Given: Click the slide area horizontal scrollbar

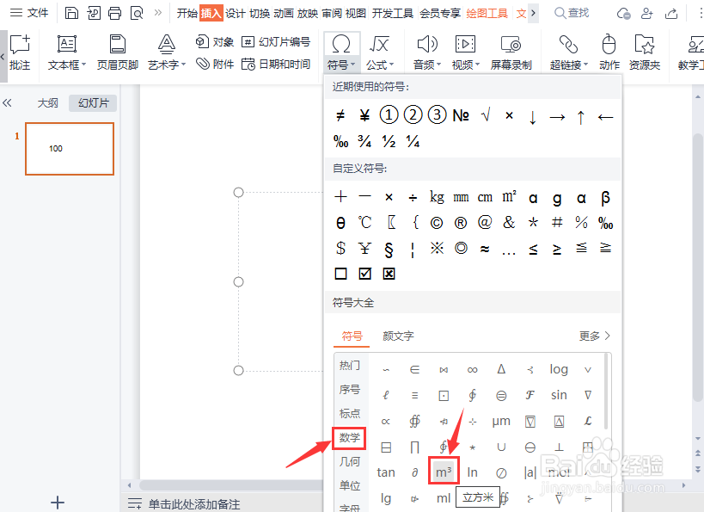Looking at the screenshot, I should point(230,485).
